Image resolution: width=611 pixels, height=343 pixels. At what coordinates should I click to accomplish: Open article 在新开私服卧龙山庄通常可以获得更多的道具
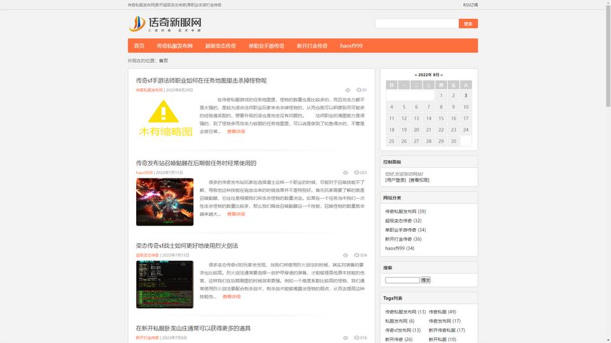193,328
